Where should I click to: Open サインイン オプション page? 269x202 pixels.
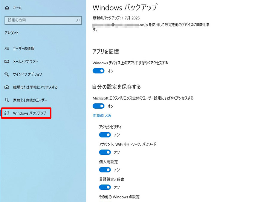(27, 74)
